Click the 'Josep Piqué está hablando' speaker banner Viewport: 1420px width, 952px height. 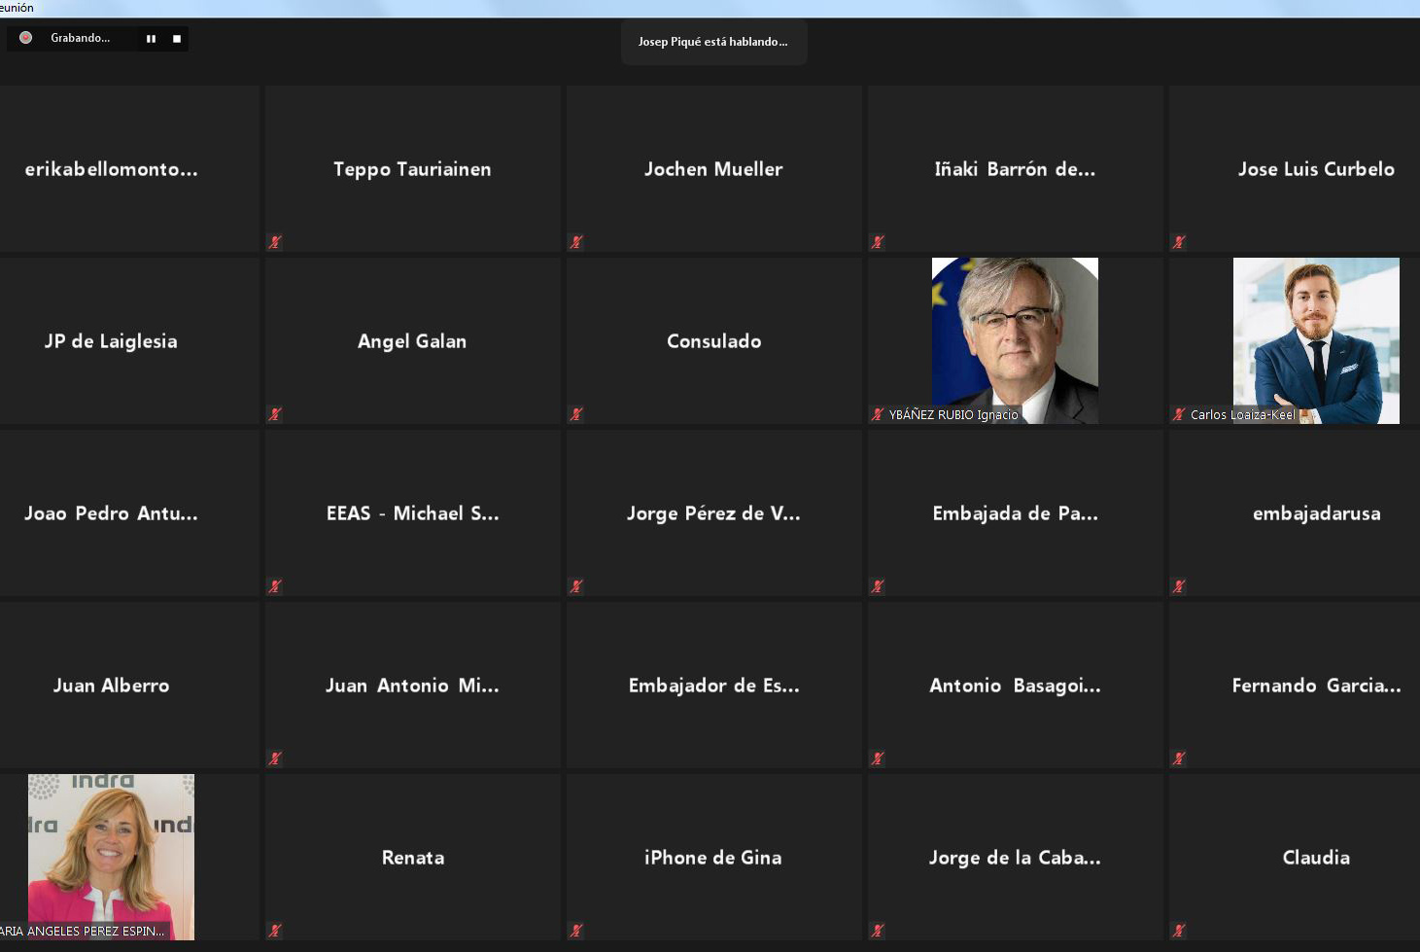tap(713, 42)
